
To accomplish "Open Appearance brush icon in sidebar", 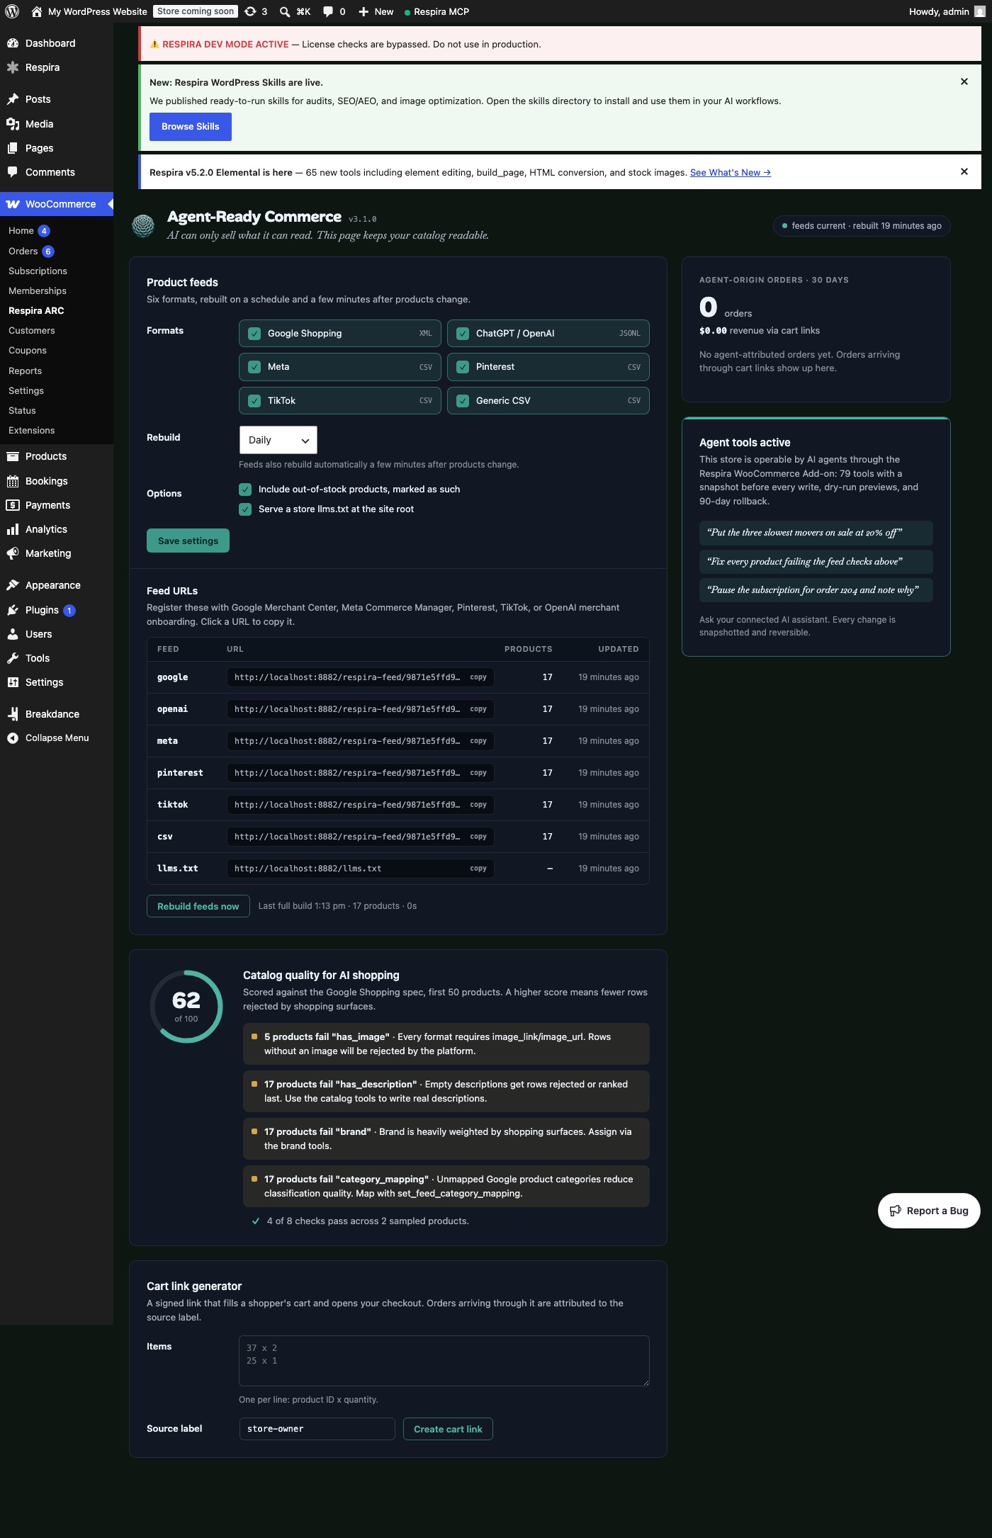I will [13, 585].
